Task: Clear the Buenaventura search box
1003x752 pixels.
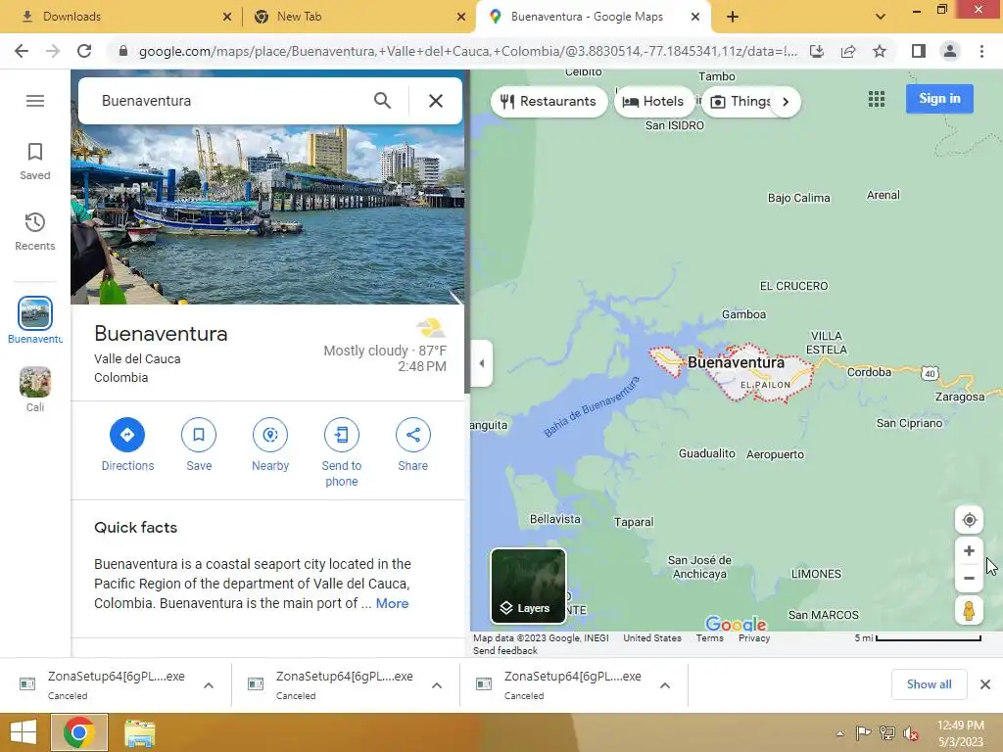Action: [436, 101]
